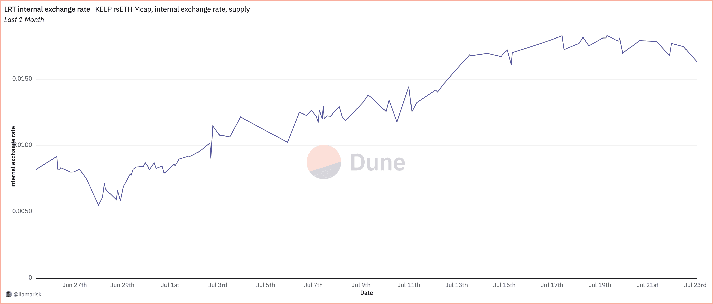Click the Jul 7th date tick label
This screenshot has height=304, width=713.
tap(313, 285)
